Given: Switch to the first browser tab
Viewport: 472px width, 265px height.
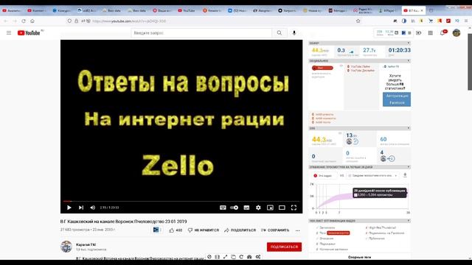Looking at the screenshot, I should 12,10.
